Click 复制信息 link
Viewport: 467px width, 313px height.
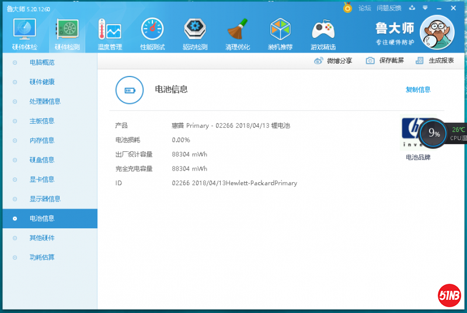(x=418, y=90)
